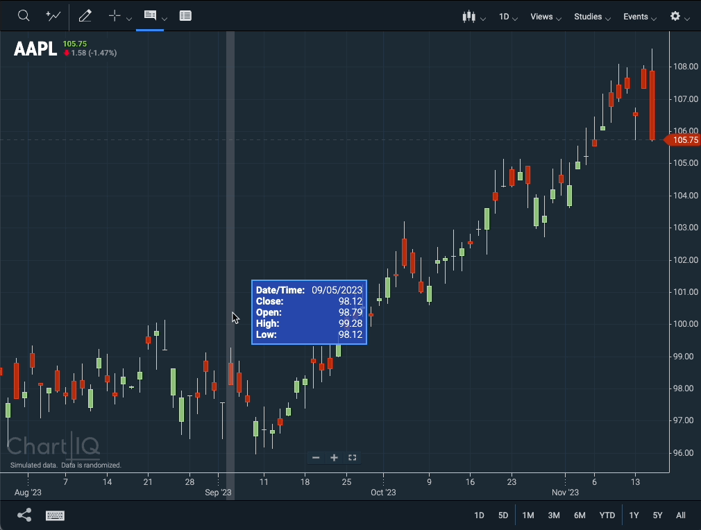701x530 pixels.
Task: Click the 96.00 price axis label
Action: (685, 453)
